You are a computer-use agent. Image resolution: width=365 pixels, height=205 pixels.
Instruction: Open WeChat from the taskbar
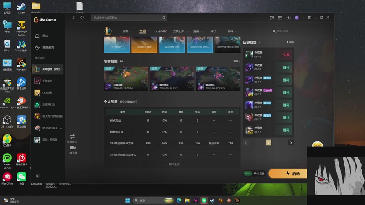(204, 200)
